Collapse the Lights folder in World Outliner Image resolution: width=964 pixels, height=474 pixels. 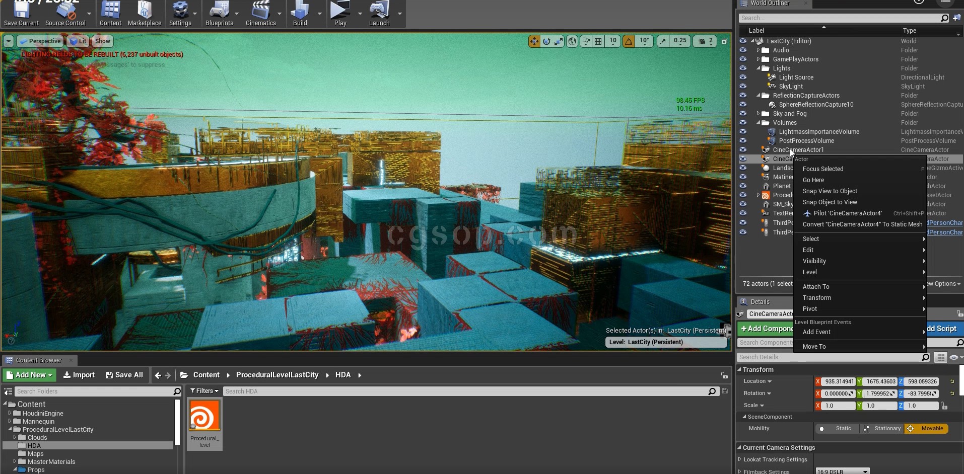point(758,68)
